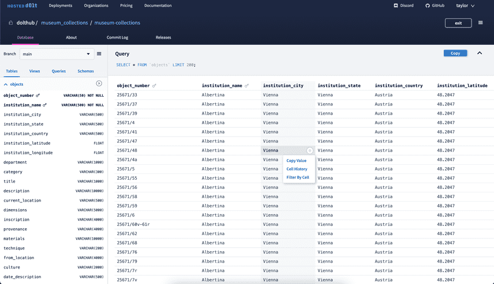This screenshot has height=284, width=494.
Task: Open museum_collections breadcrumb link
Action: [x=65, y=22]
